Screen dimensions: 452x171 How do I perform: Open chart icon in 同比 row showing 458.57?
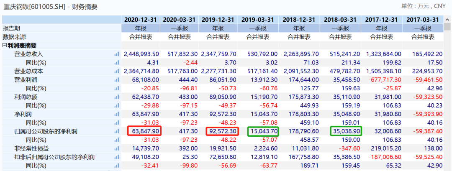coord(116,140)
